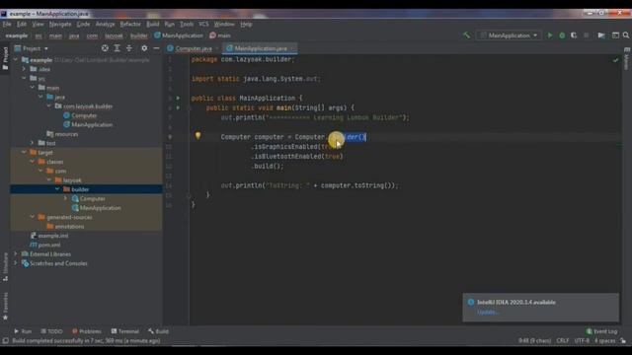Screen dimensions: 632x355
Task: Expand the Computer class under target
Action: click(65, 198)
